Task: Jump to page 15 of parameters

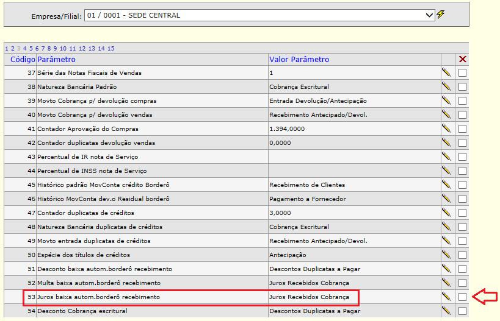Action: (x=111, y=48)
